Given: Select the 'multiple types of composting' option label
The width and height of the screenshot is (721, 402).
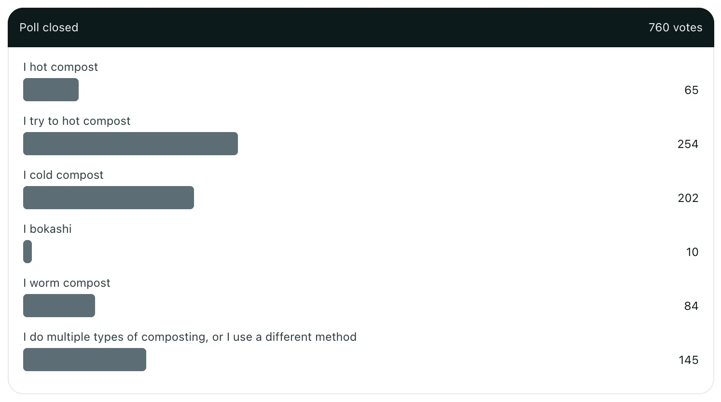Looking at the screenshot, I should point(190,337).
